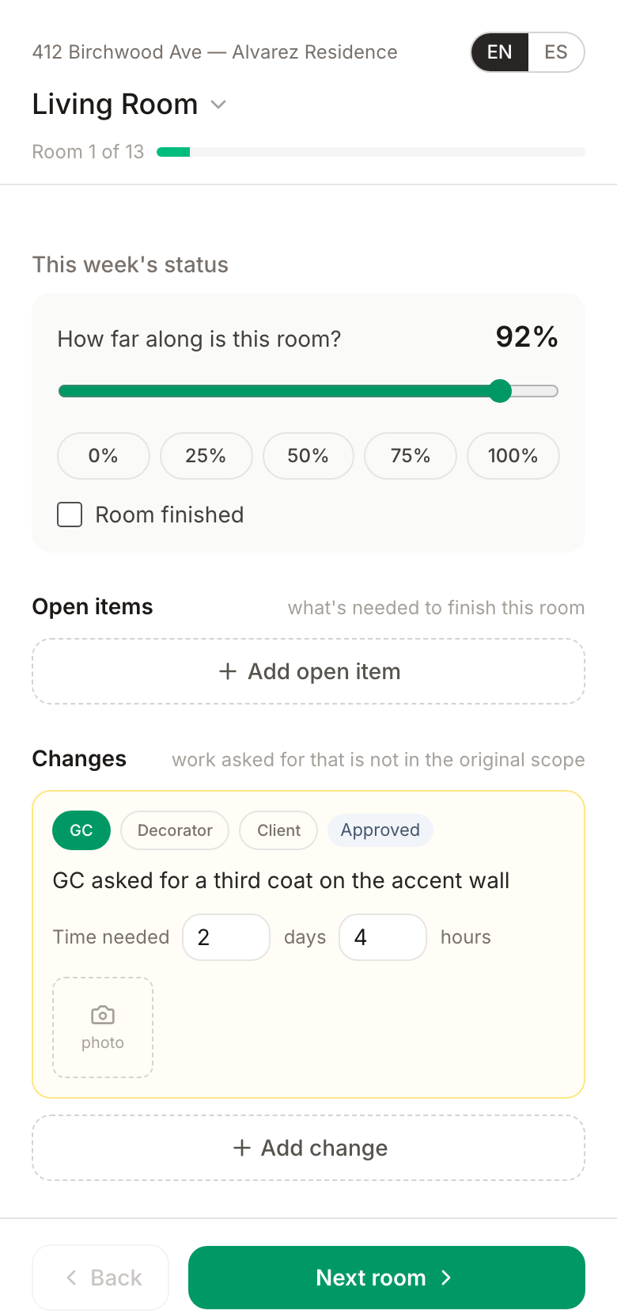This screenshot has height=1314, width=617.
Task: Click the hours input field
Action: pos(383,937)
